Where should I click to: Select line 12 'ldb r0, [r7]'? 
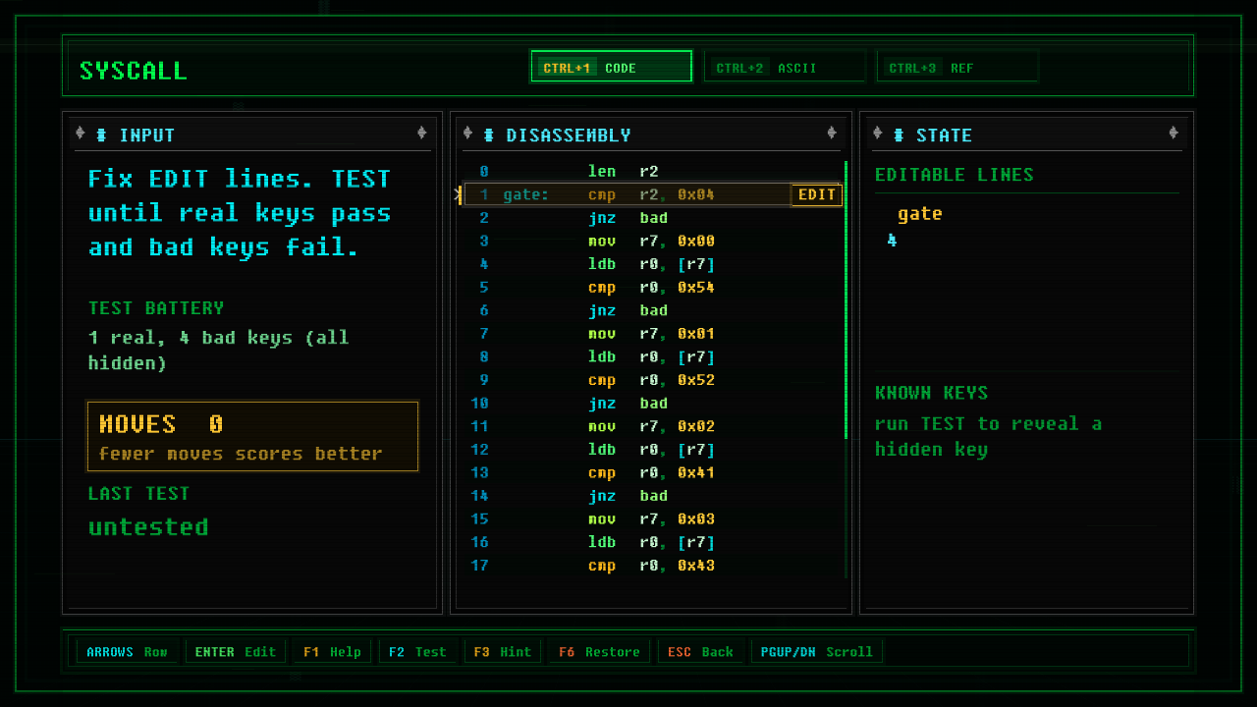652,450
